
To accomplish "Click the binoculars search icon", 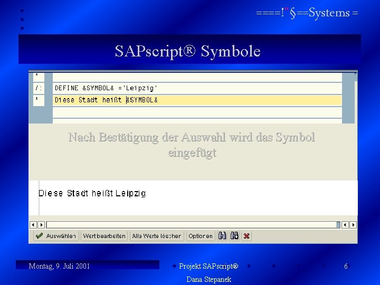I will (222, 236).
